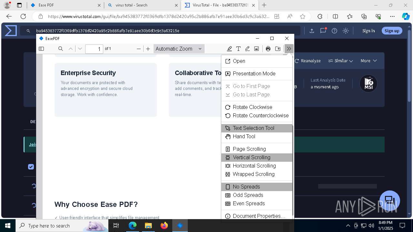
Task: Refresh the browser page
Action: point(23,16)
